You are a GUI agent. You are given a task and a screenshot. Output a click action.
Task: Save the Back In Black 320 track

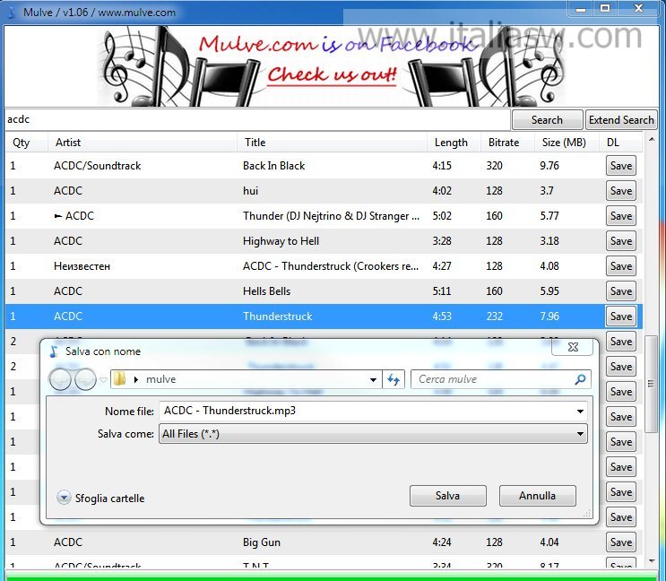[621, 166]
